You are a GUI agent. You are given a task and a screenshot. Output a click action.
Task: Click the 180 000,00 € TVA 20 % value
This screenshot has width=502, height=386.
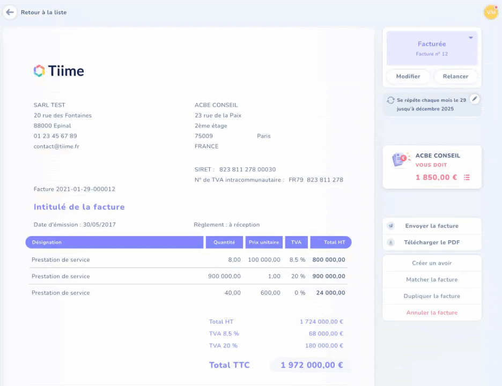(x=324, y=346)
